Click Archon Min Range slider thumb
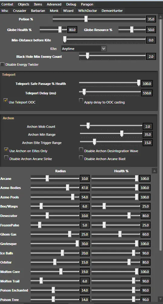The width and height of the screenshot is (163, 304). (x=122, y=133)
